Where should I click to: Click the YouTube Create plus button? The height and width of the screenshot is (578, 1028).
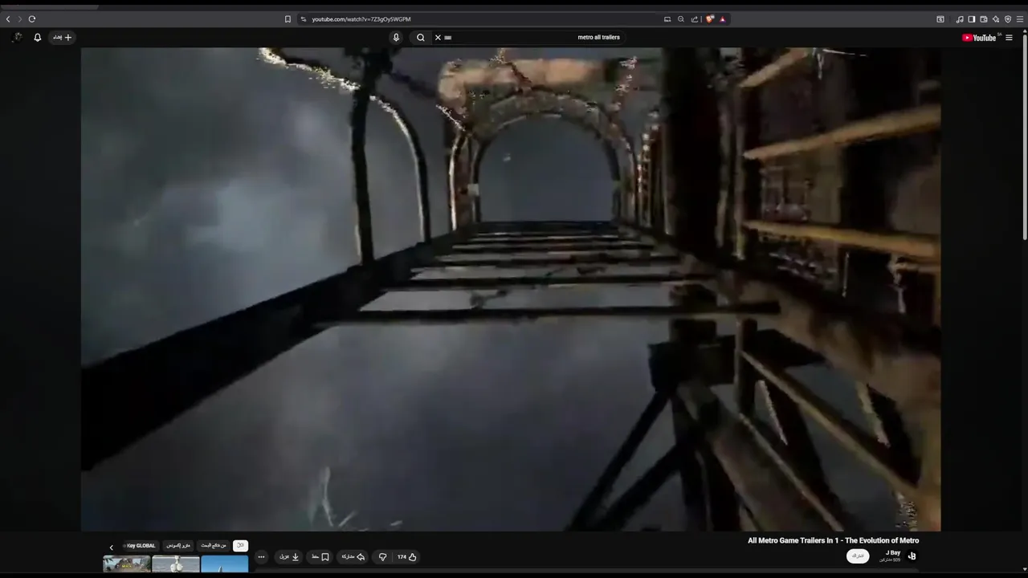click(x=63, y=37)
